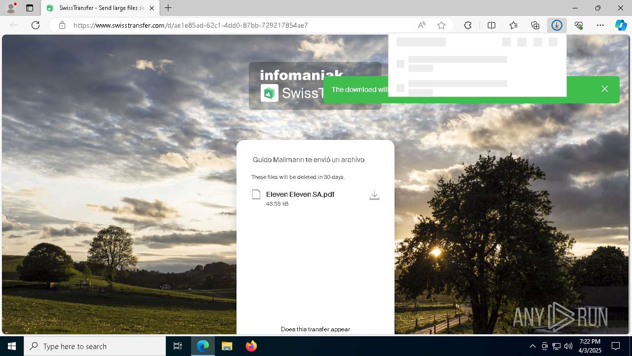Open File Explorer from the taskbar
The image size is (632, 356).
point(227,346)
